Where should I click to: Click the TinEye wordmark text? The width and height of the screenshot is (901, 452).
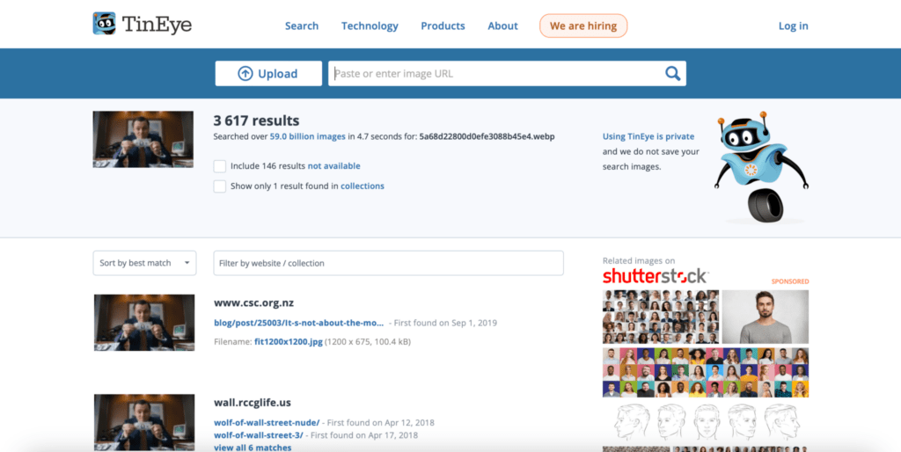pyautogui.click(x=157, y=25)
